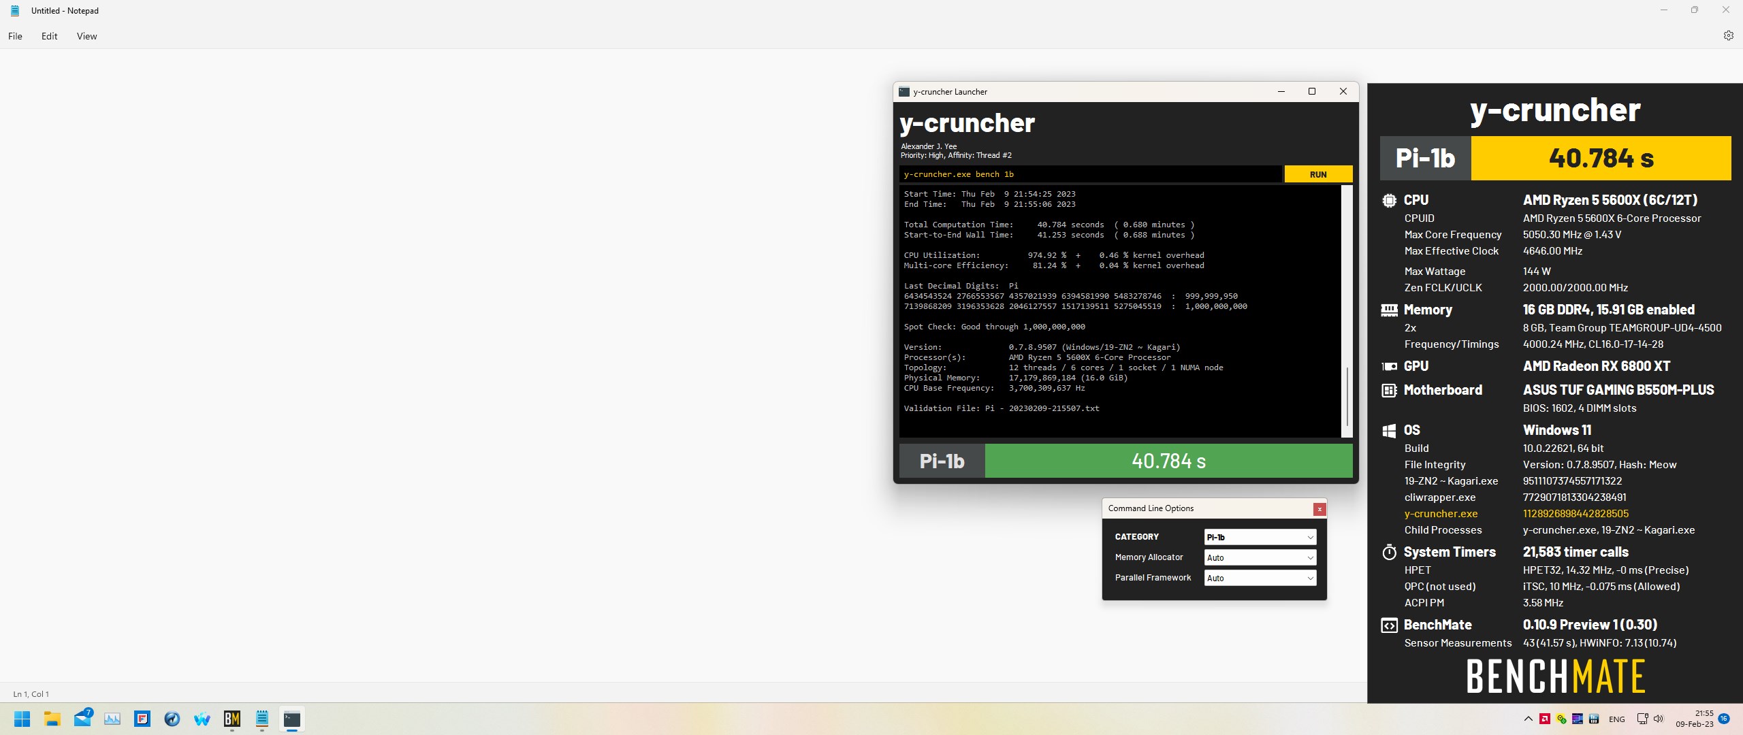Open the clock and date flyout
Image resolution: width=1743 pixels, height=735 pixels.
coord(1695,719)
